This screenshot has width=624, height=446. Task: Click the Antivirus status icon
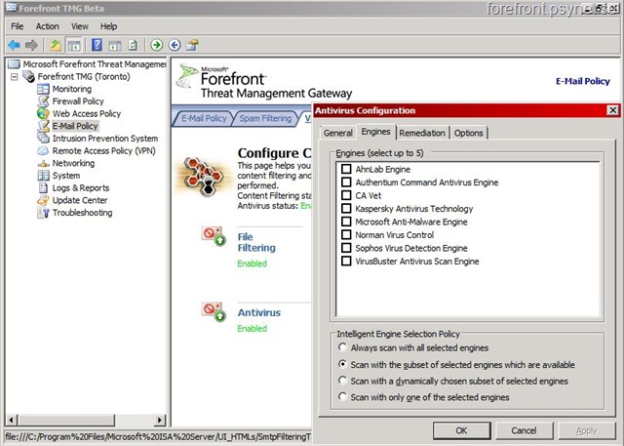[213, 311]
